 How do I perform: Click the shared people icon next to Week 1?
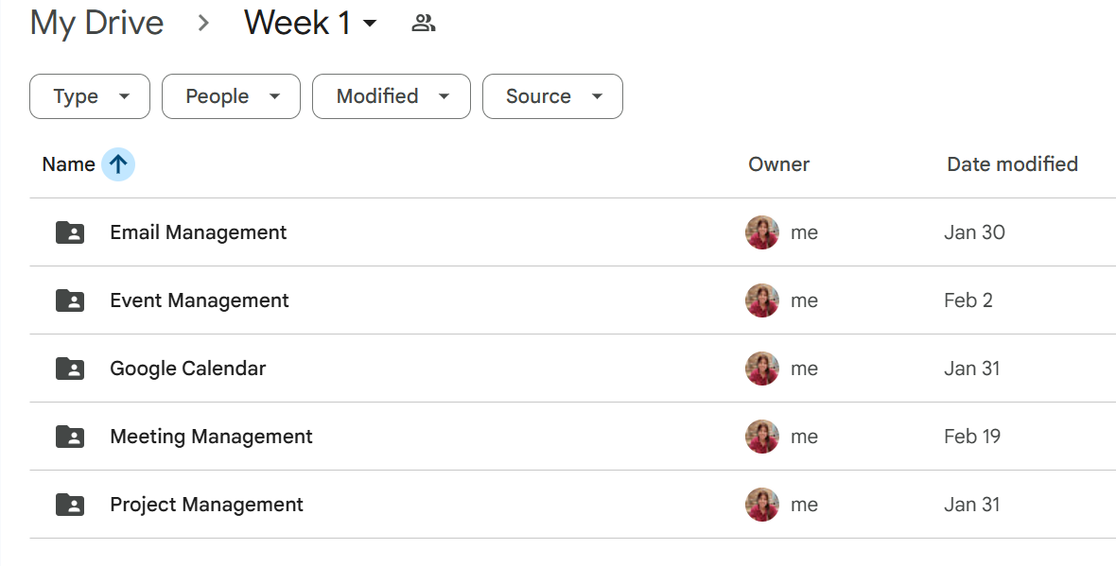423,24
